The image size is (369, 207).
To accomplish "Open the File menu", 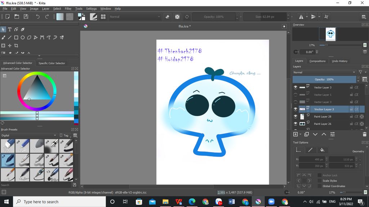I will 5,9.
